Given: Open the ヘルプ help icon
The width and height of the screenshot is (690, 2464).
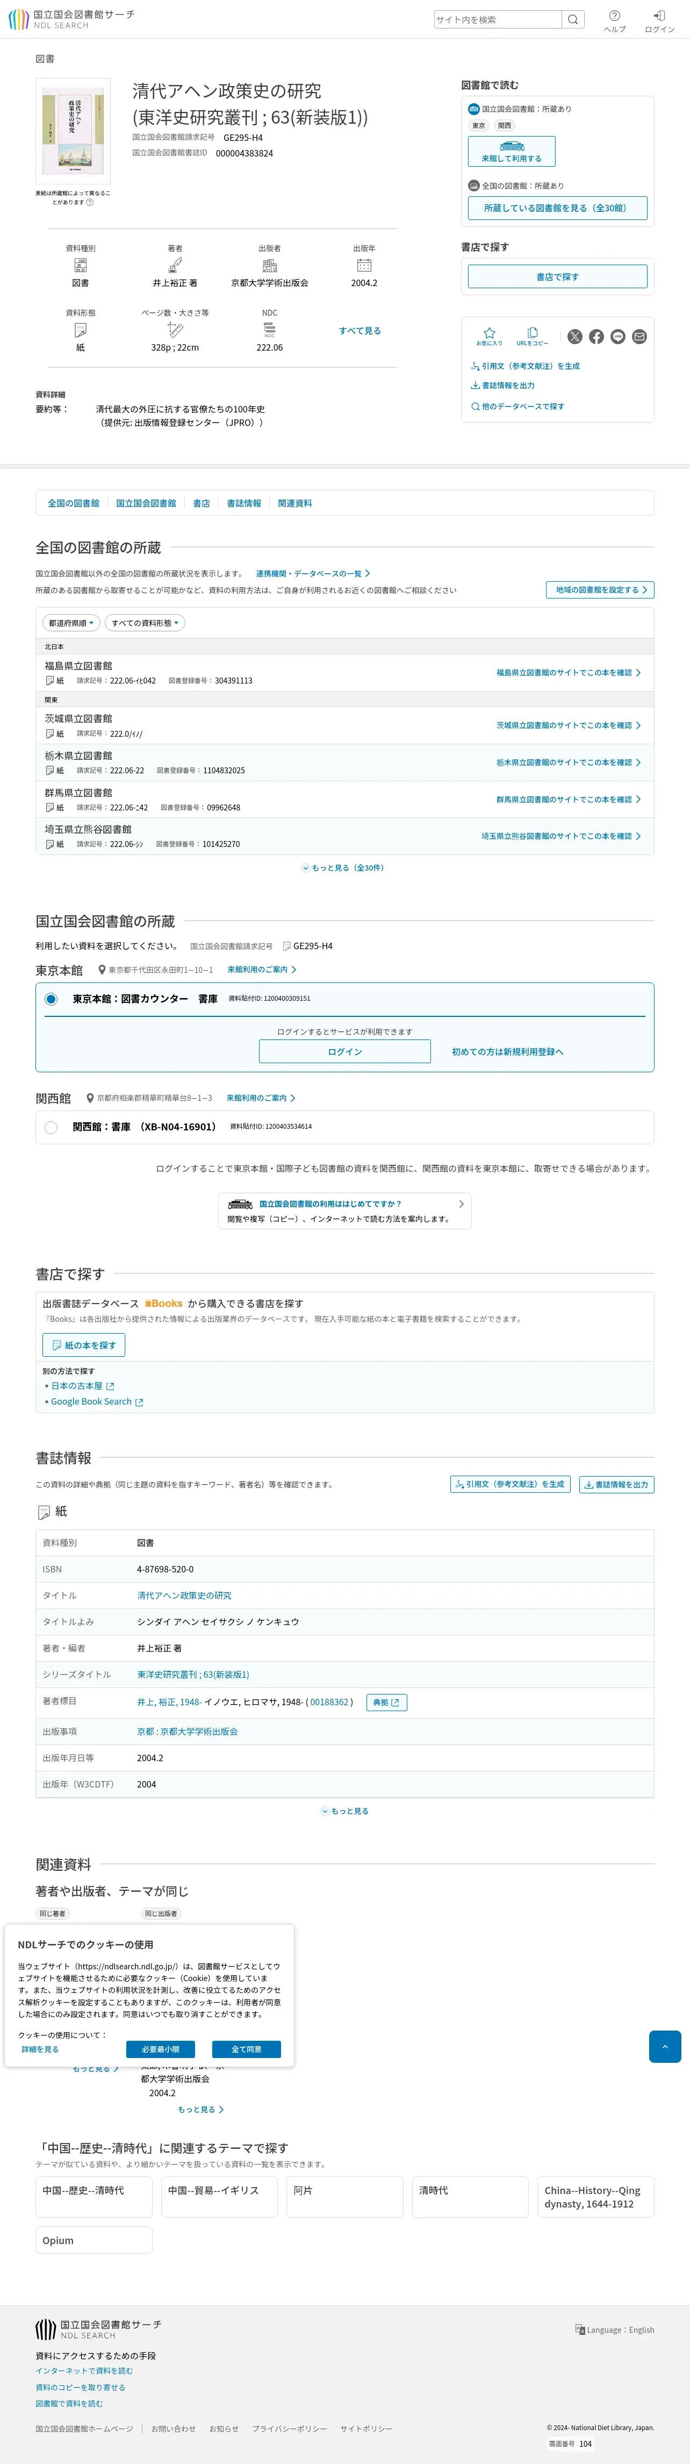Looking at the screenshot, I should 615,15.
